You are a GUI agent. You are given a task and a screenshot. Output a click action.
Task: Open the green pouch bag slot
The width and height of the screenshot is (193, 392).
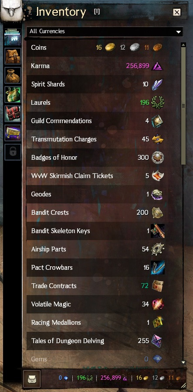(13, 94)
